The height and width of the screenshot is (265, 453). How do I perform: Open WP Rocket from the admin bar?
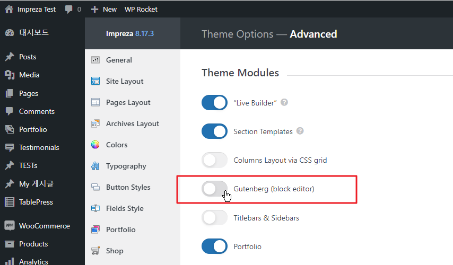click(141, 9)
